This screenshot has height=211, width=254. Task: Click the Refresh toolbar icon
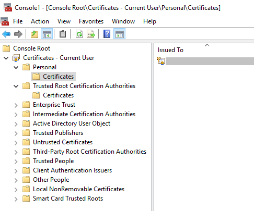pos(79,34)
